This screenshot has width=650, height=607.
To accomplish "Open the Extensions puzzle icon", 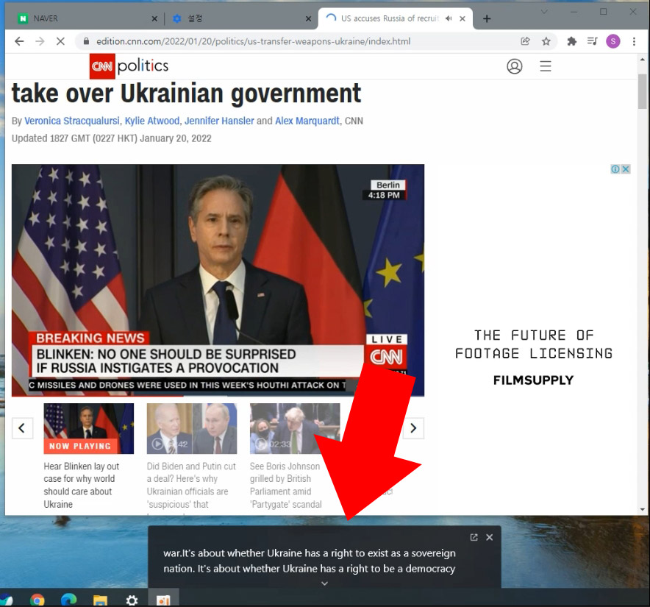I will (571, 41).
